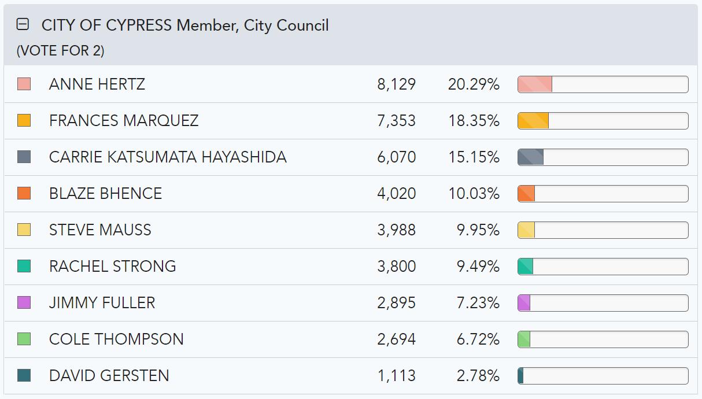Click the contest title City of Cypress
702x399 pixels.
tap(185, 25)
